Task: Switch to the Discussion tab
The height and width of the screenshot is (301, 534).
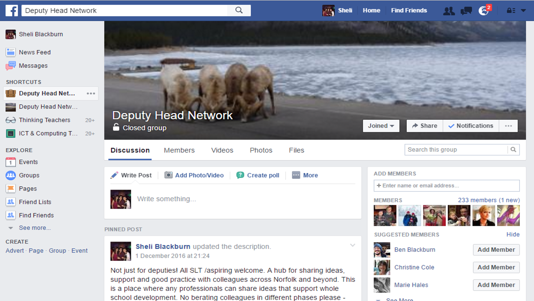Action: 130,150
